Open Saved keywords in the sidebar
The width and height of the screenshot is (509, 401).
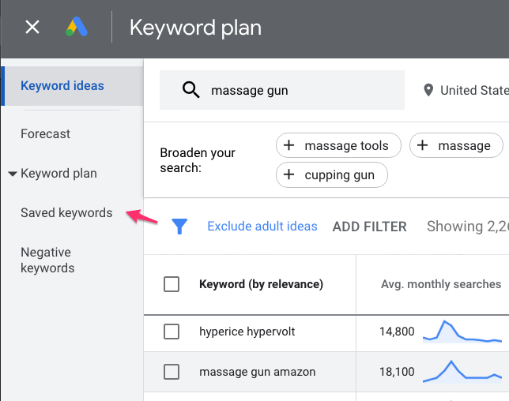[x=66, y=213]
